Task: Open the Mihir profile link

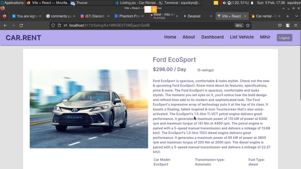Action: [265, 37]
